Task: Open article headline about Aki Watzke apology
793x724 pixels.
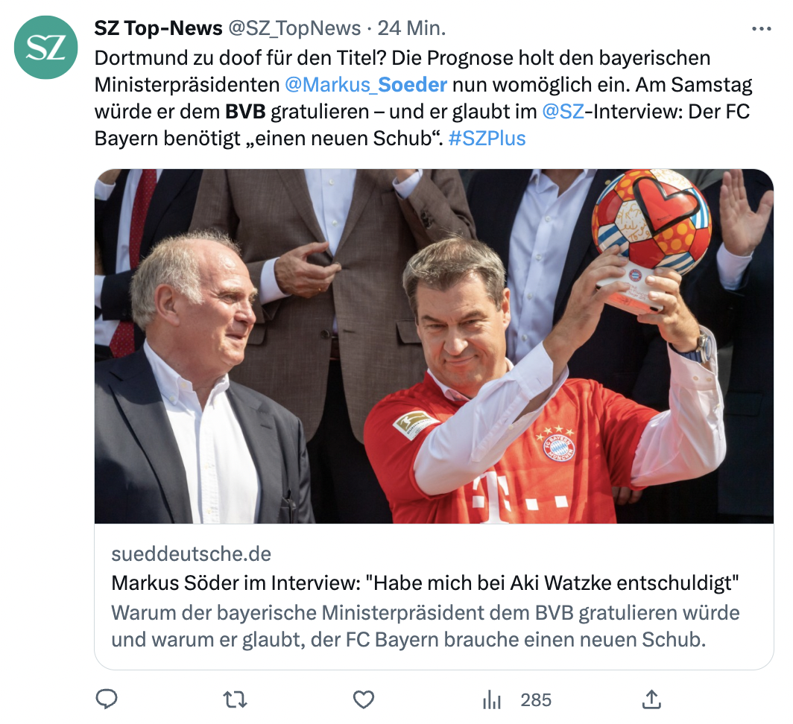Action: (x=425, y=583)
